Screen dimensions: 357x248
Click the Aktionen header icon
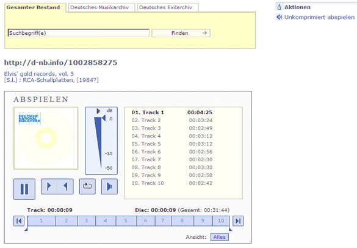click(x=279, y=7)
